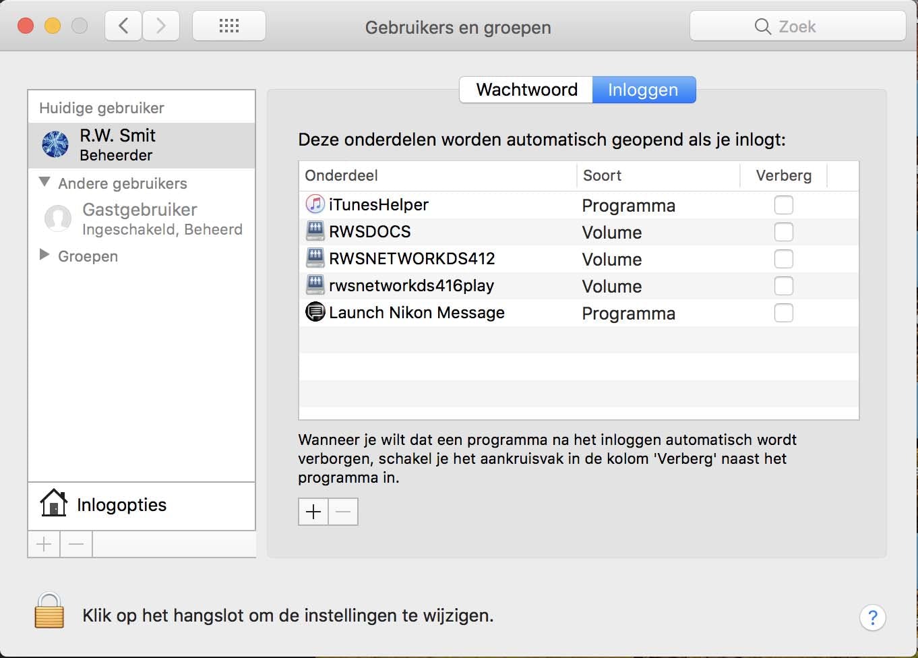918x658 pixels.
Task: Select the Launch Nikon Message item name
Action: point(417,312)
